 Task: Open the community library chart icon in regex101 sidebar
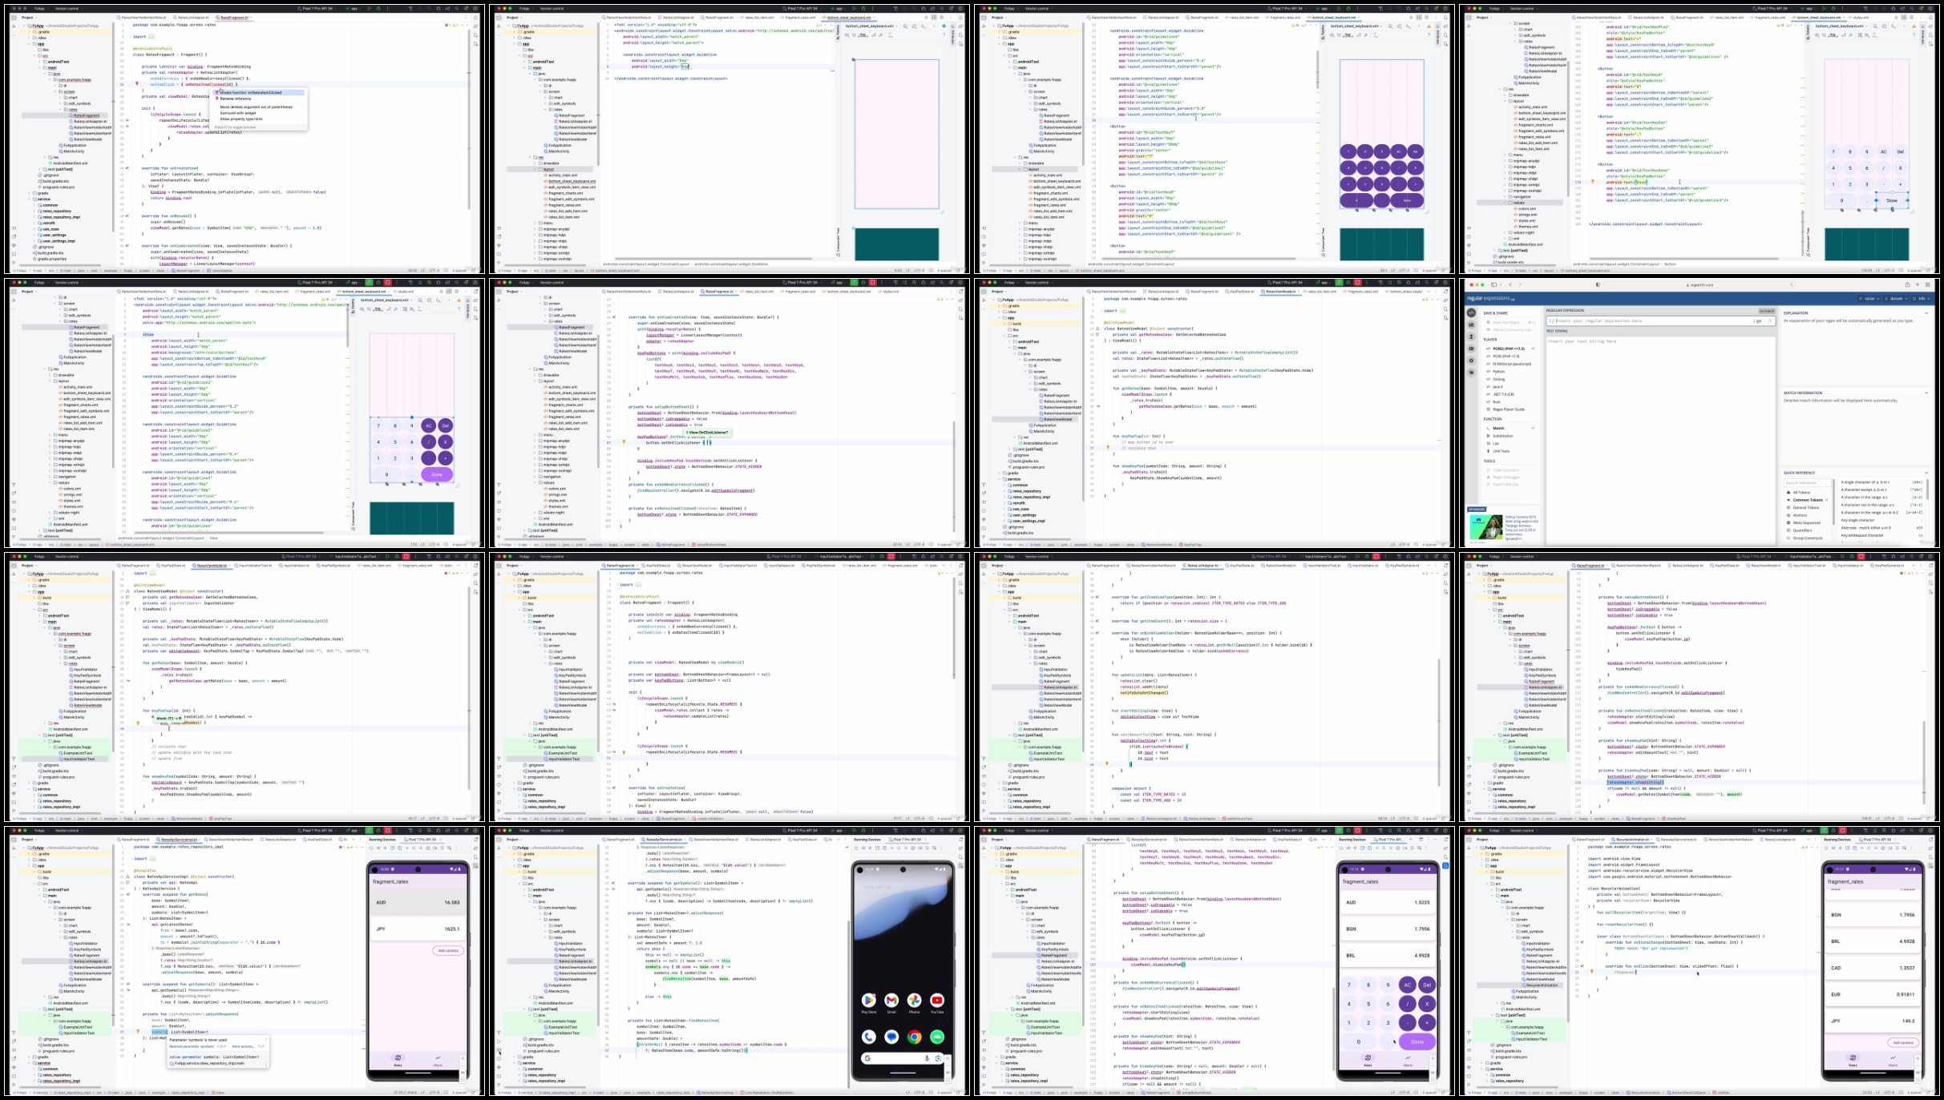click(x=1471, y=324)
